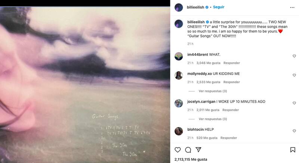Click the Guitar Songs album cover image
Image resolution: width=299 pixels, height=163 pixels.
(85, 85)
